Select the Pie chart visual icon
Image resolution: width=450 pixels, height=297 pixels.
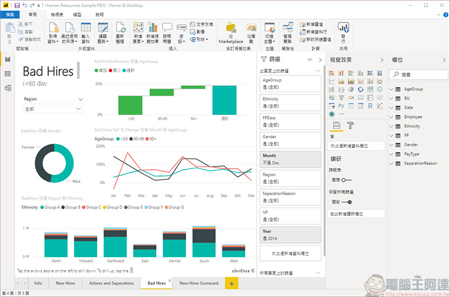click(x=350, y=89)
